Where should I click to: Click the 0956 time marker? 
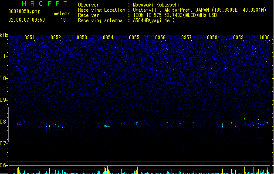[160, 37]
